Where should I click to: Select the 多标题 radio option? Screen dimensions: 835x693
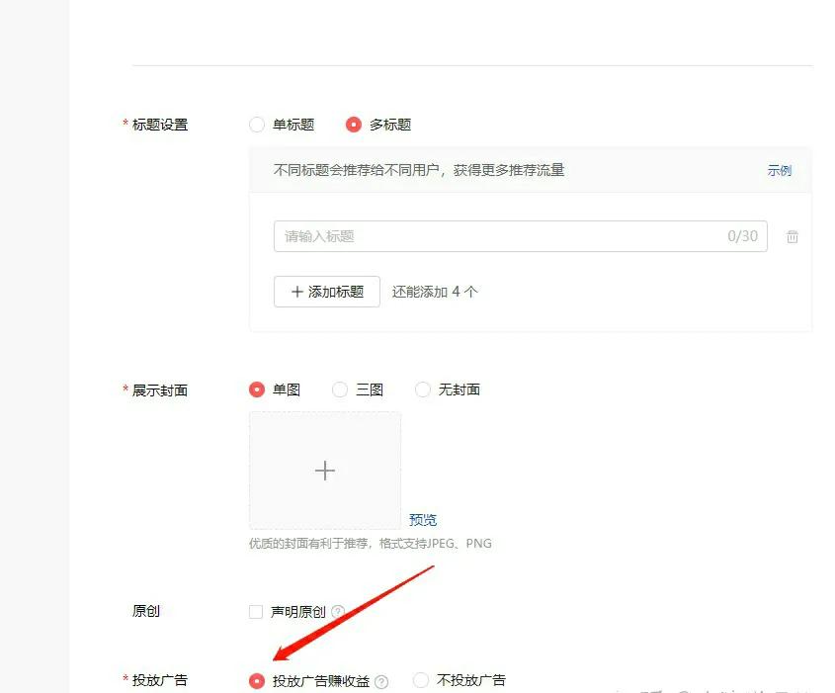(354, 125)
